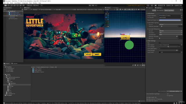Click the Hierarchy create plus button
The image size is (186, 104).
(5, 10)
